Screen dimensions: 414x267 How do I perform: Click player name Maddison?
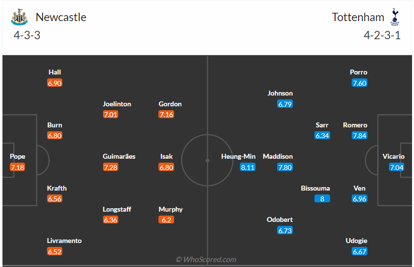(278, 156)
